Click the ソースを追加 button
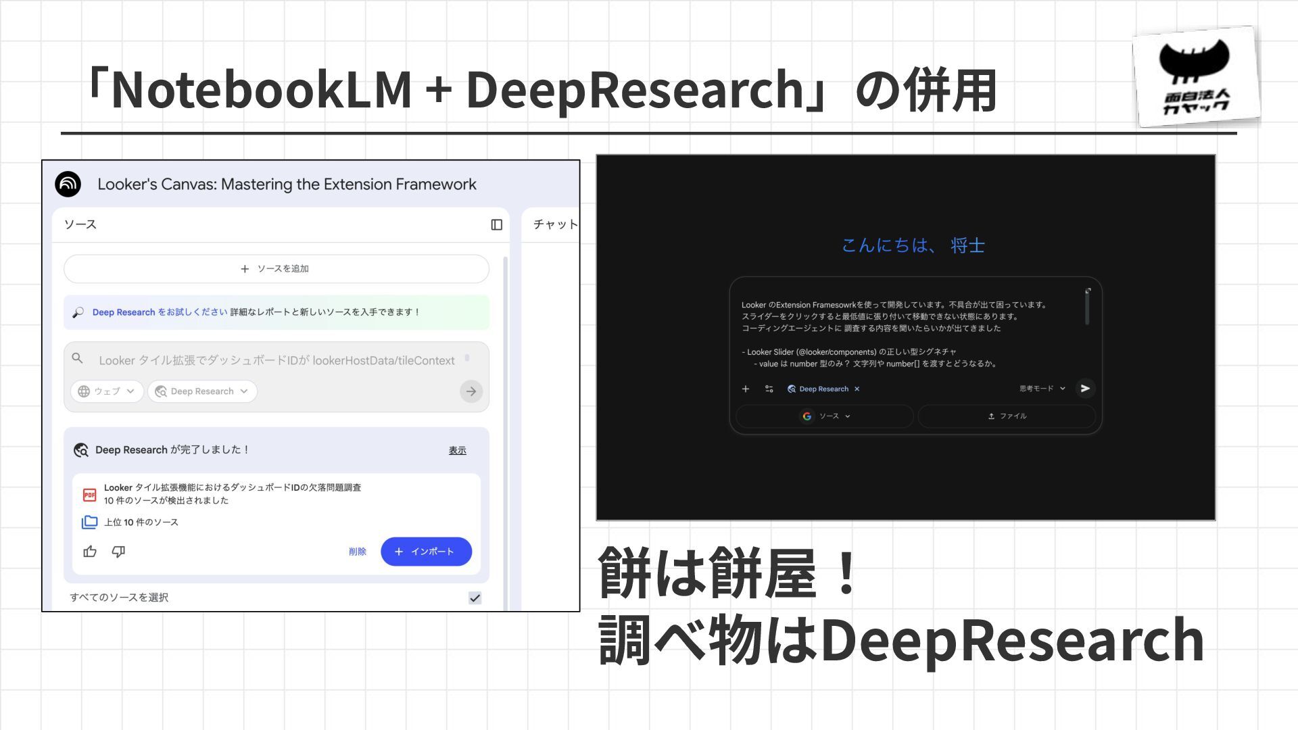This screenshot has width=1298, height=730. 276,269
